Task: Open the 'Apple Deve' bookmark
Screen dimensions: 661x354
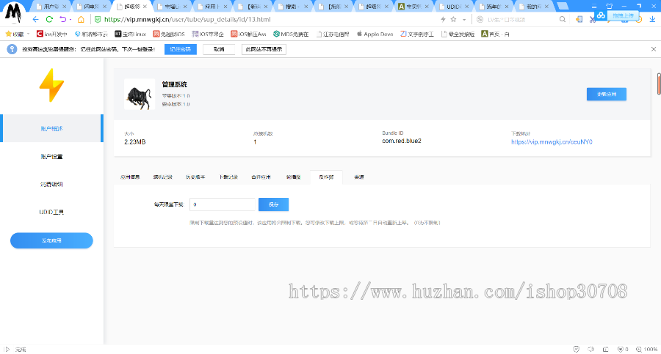Action: (x=375, y=34)
